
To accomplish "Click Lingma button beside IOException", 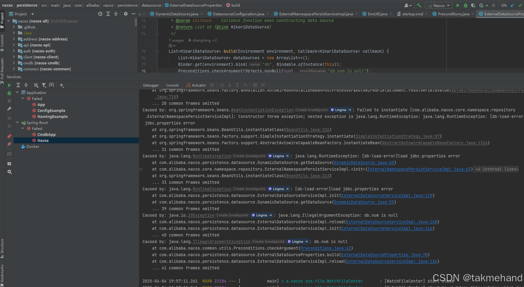I will point(262,215).
